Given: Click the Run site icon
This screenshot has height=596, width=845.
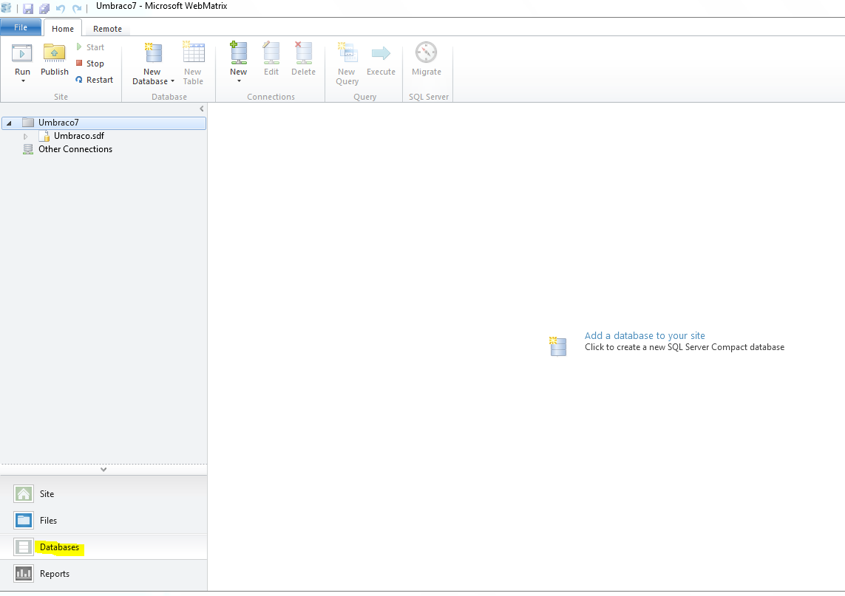Looking at the screenshot, I should pos(22,53).
